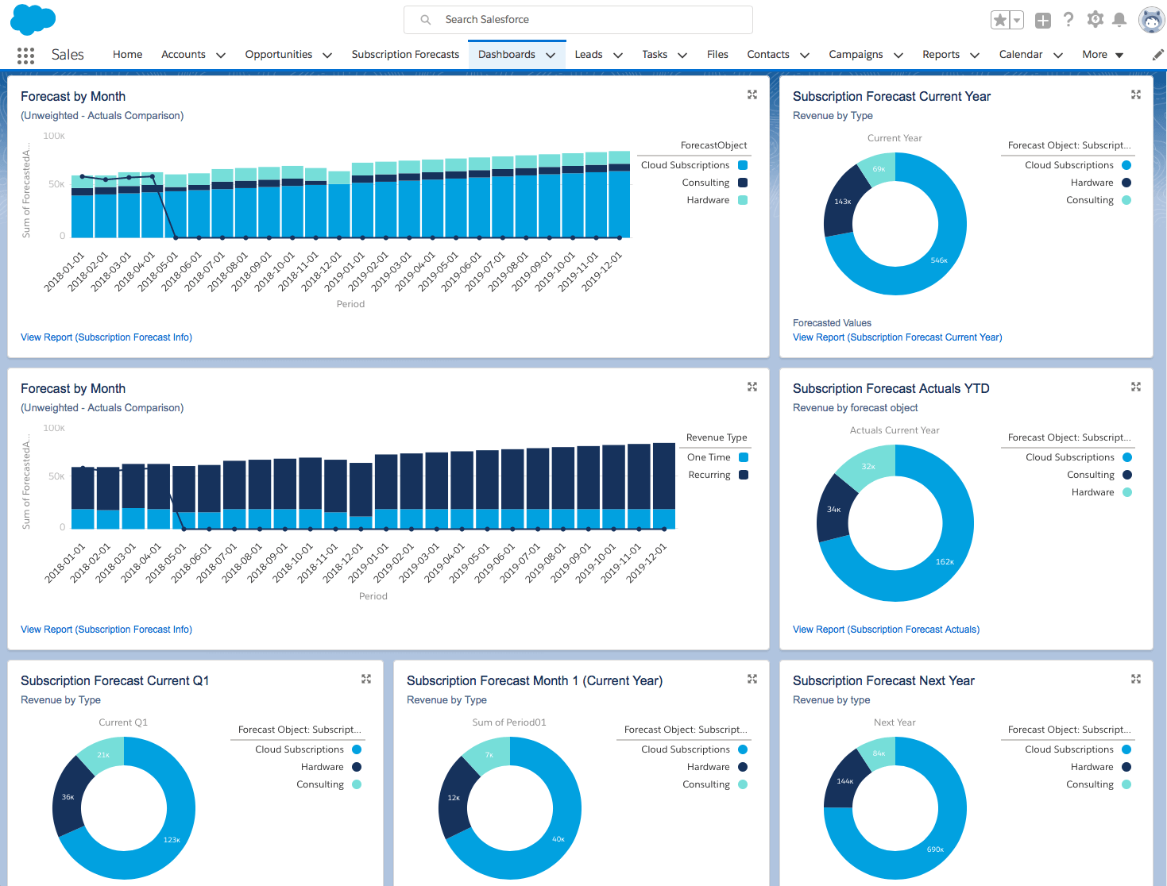Image resolution: width=1167 pixels, height=886 pixels.
Task: Open Salesforce Help question mark icon
Action: pos(1068,19)
